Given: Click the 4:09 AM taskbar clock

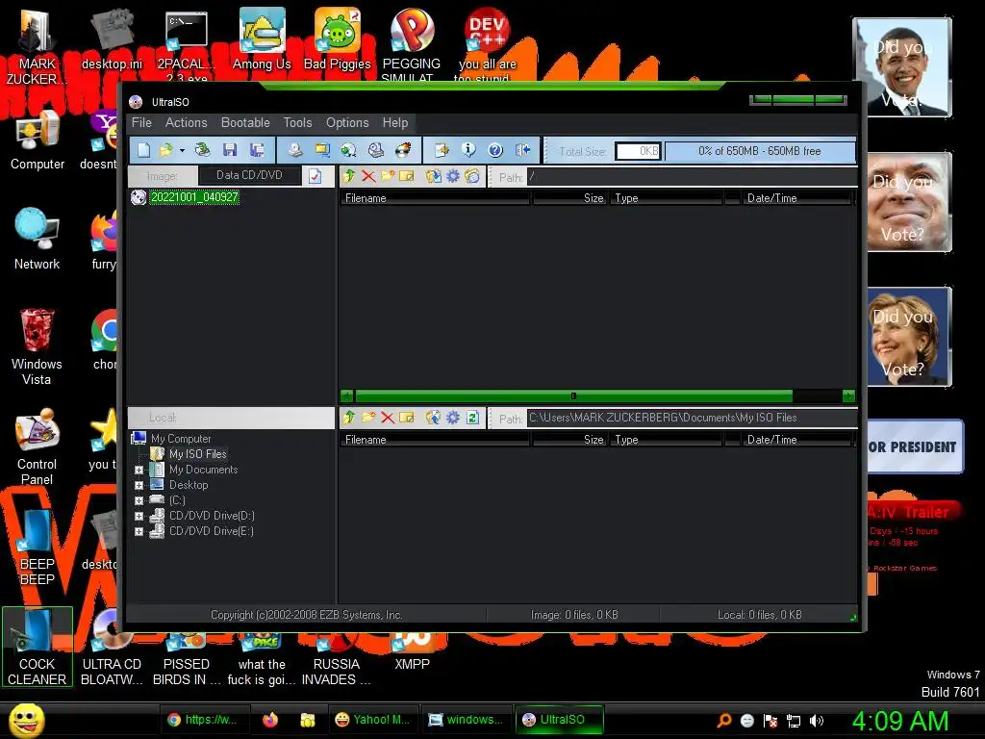Looking at the screenshot, I should [899, 721].
